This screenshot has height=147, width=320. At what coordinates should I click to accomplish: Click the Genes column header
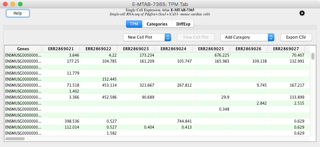click(x=23, y=49)
